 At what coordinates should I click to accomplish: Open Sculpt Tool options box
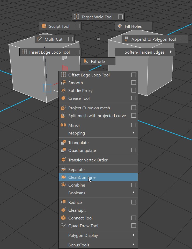(77, 26)
